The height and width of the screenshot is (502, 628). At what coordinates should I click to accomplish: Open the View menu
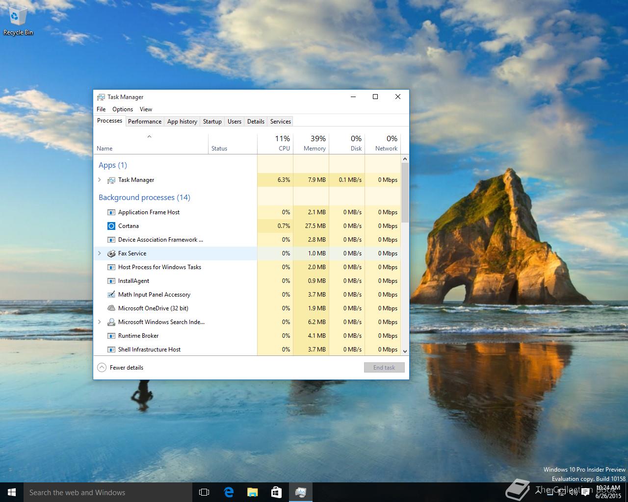(x=146, y=109)
